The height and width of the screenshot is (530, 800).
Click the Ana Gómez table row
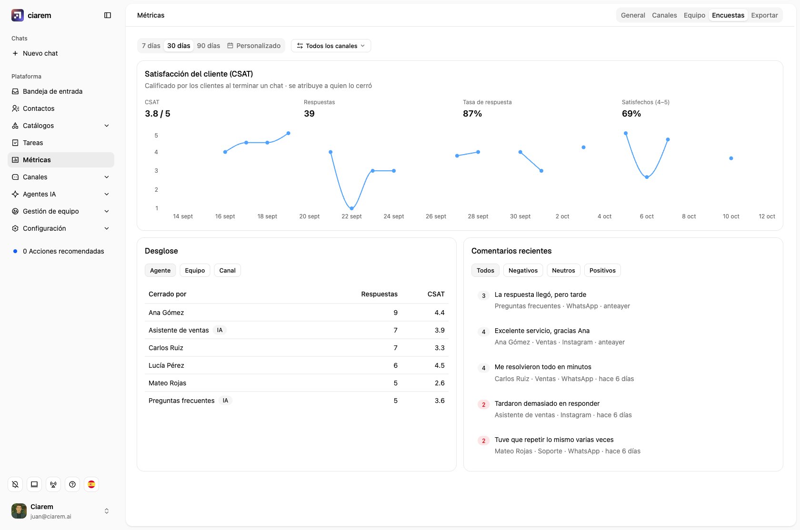pyautogui.click(x=297, y=313)
